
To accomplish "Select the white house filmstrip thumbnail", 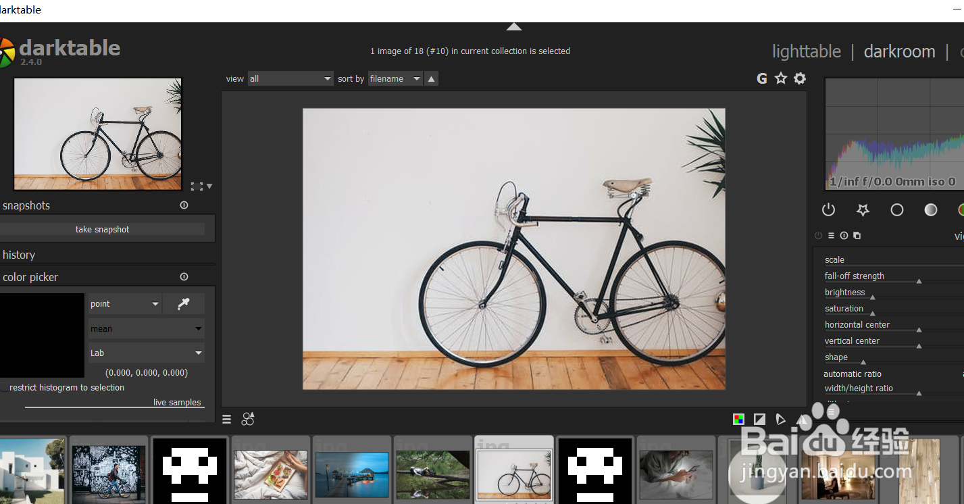I will pyautogui.click(x=32, y=471).
